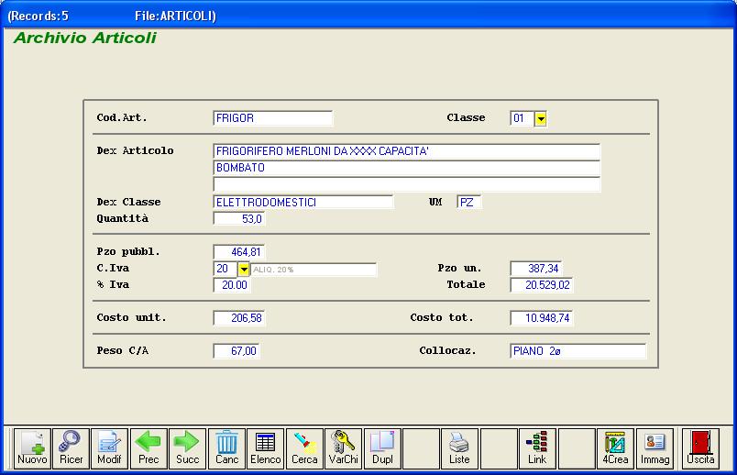Viewport: 737px width, 475px height.
Task: Expand the C.Iva dropdown arrow
Action: (244, 269)
